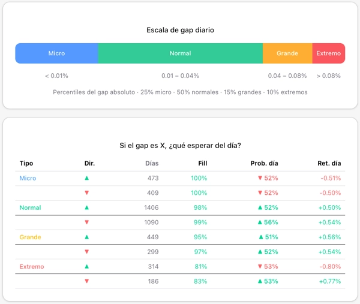360x304 pixels.
Task: Click the percentiles description line
Action: pyautogui.click(x=180, y=92)
